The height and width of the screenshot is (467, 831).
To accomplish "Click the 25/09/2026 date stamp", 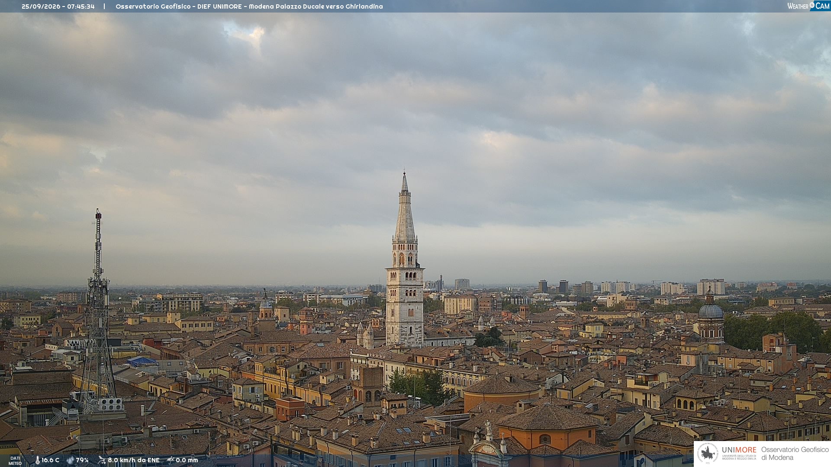I will click(40, 6).
